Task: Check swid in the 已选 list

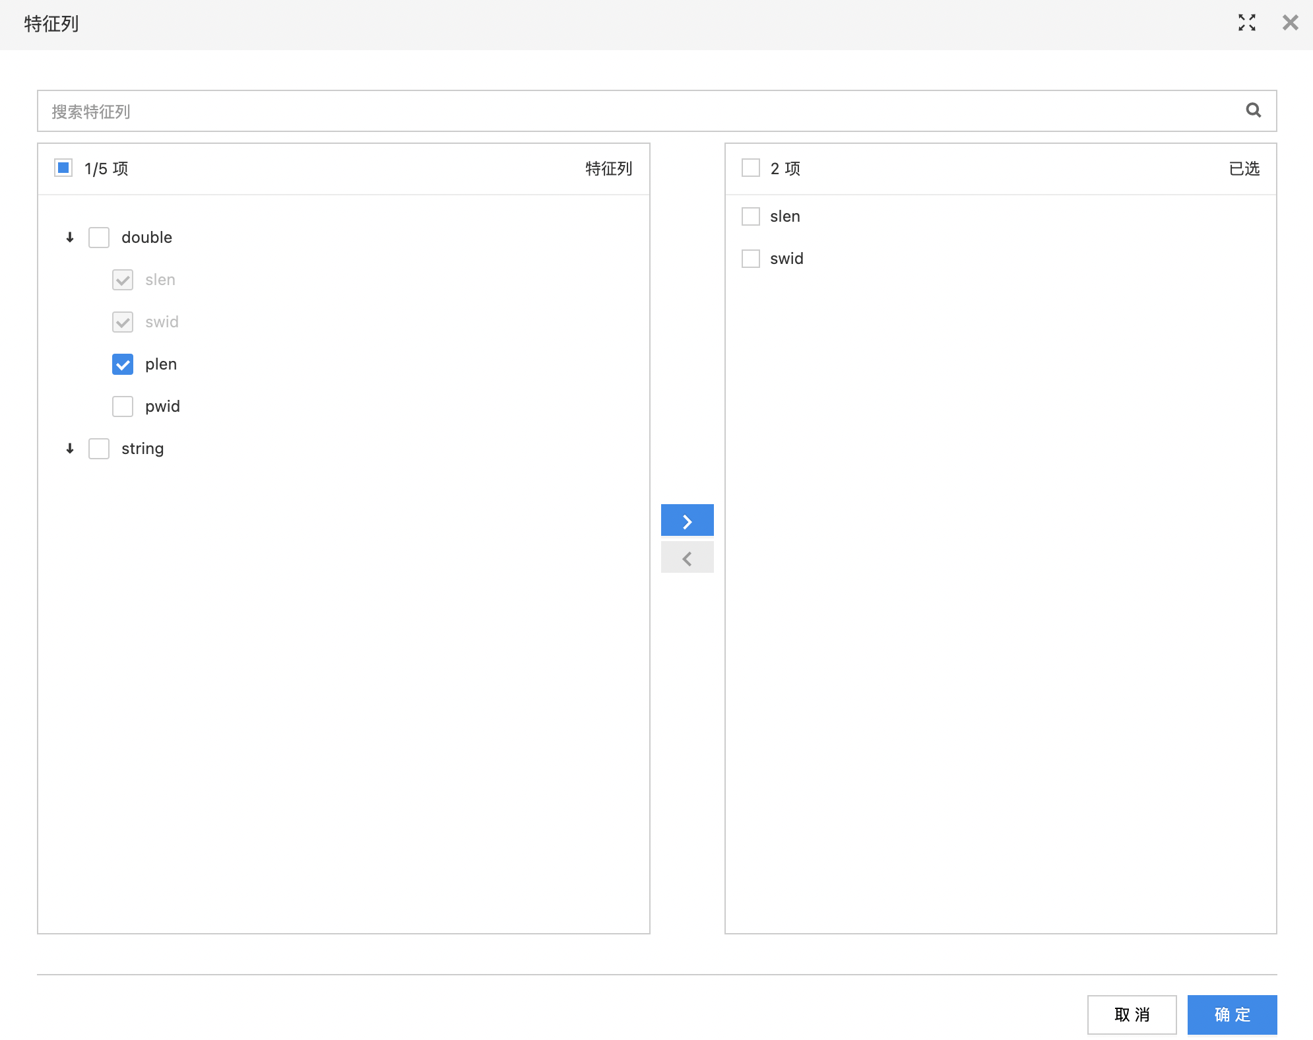Action: tap(751, 259)
